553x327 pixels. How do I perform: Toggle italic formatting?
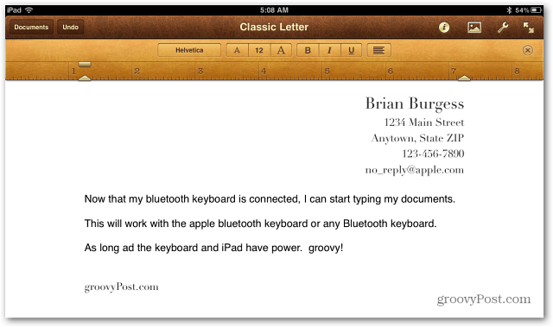[x=329, y=50]
